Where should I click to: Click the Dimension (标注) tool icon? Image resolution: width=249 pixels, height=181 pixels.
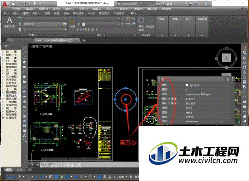[72, 22]
